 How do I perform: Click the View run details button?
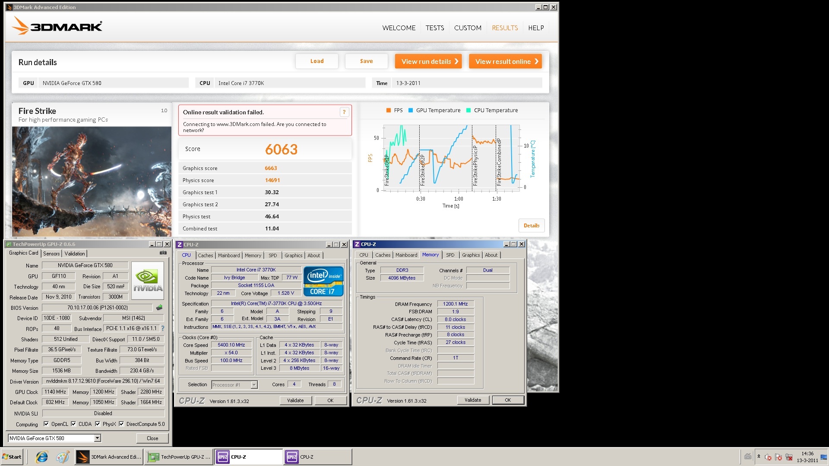428,61
